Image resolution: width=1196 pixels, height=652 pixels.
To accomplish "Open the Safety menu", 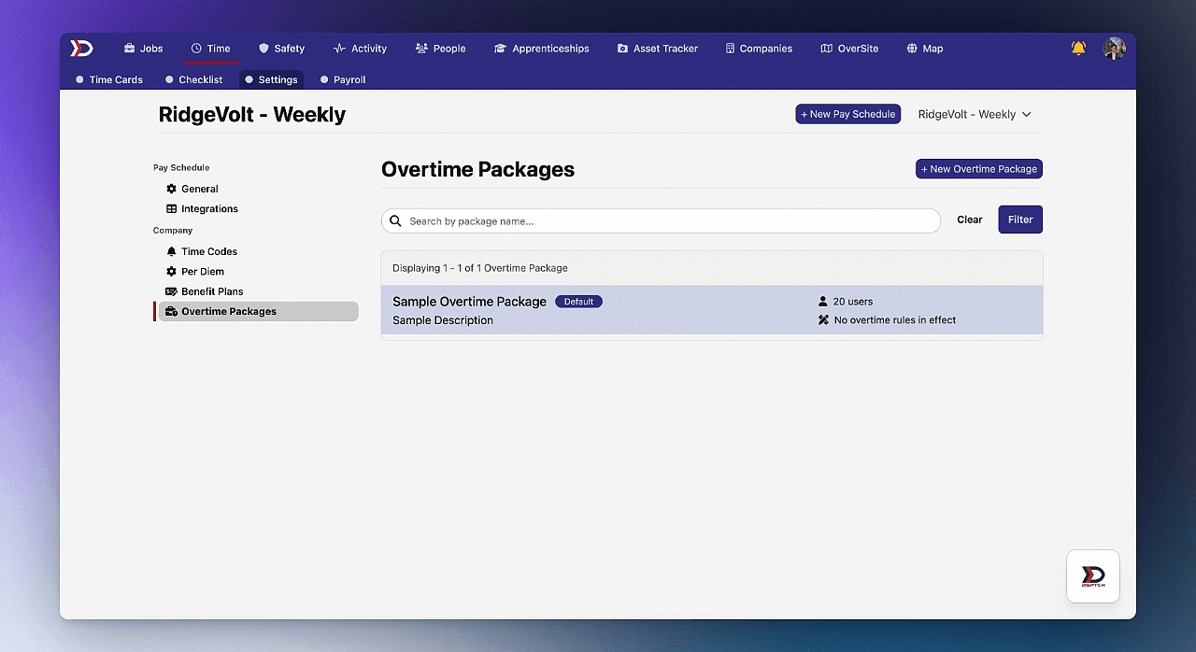I will (281, 49).
